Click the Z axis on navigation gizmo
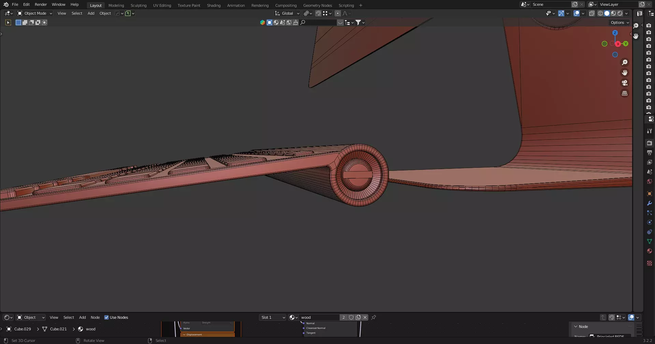 pos(615,33)
